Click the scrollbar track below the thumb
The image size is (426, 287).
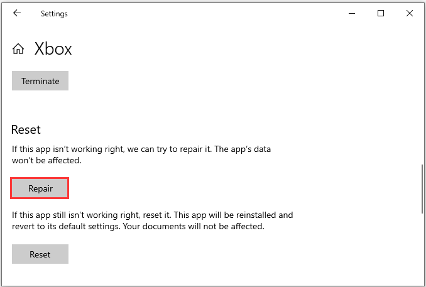[422, 249]
